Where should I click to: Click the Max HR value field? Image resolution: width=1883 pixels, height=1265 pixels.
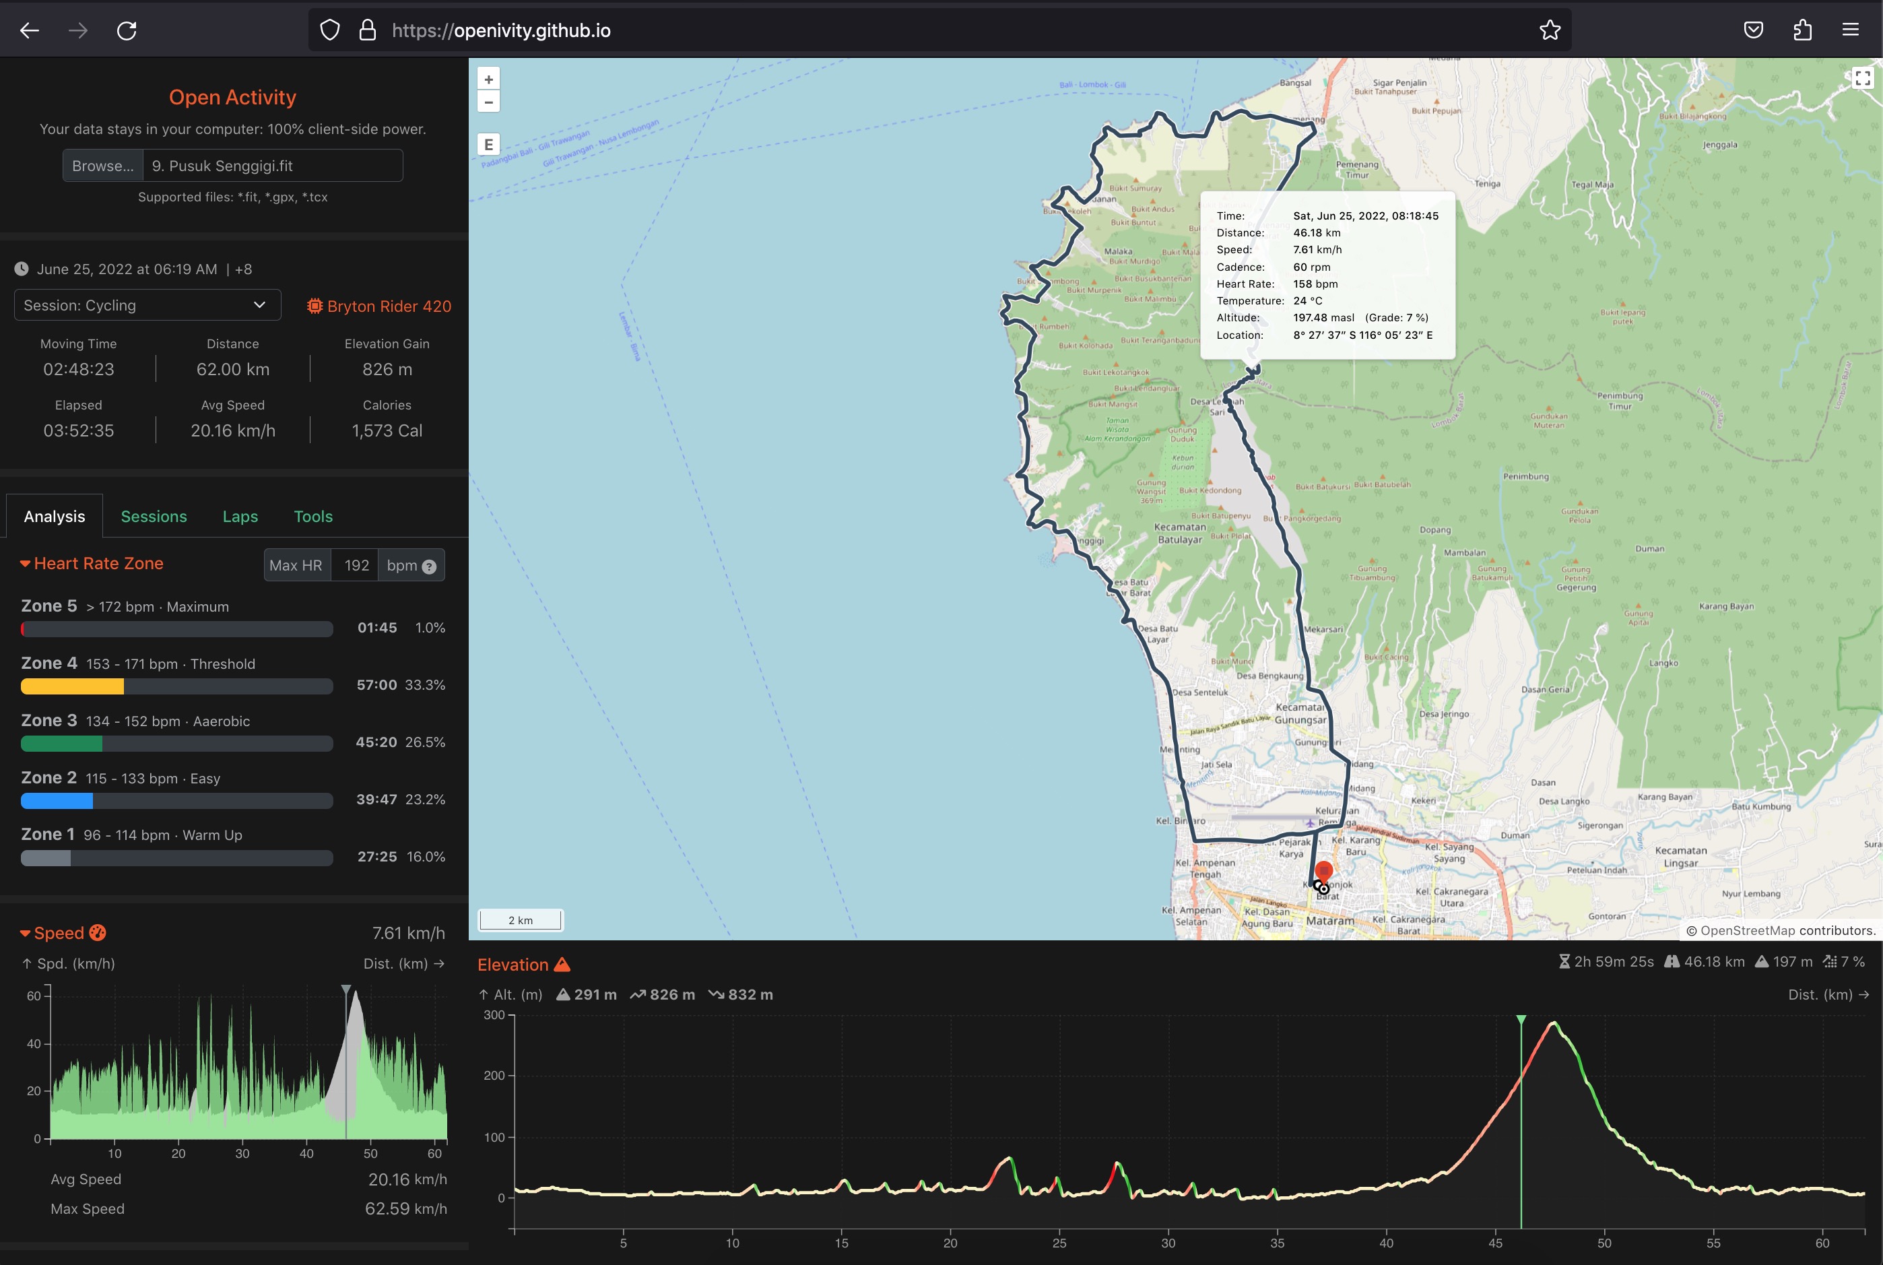pos(356,566)
